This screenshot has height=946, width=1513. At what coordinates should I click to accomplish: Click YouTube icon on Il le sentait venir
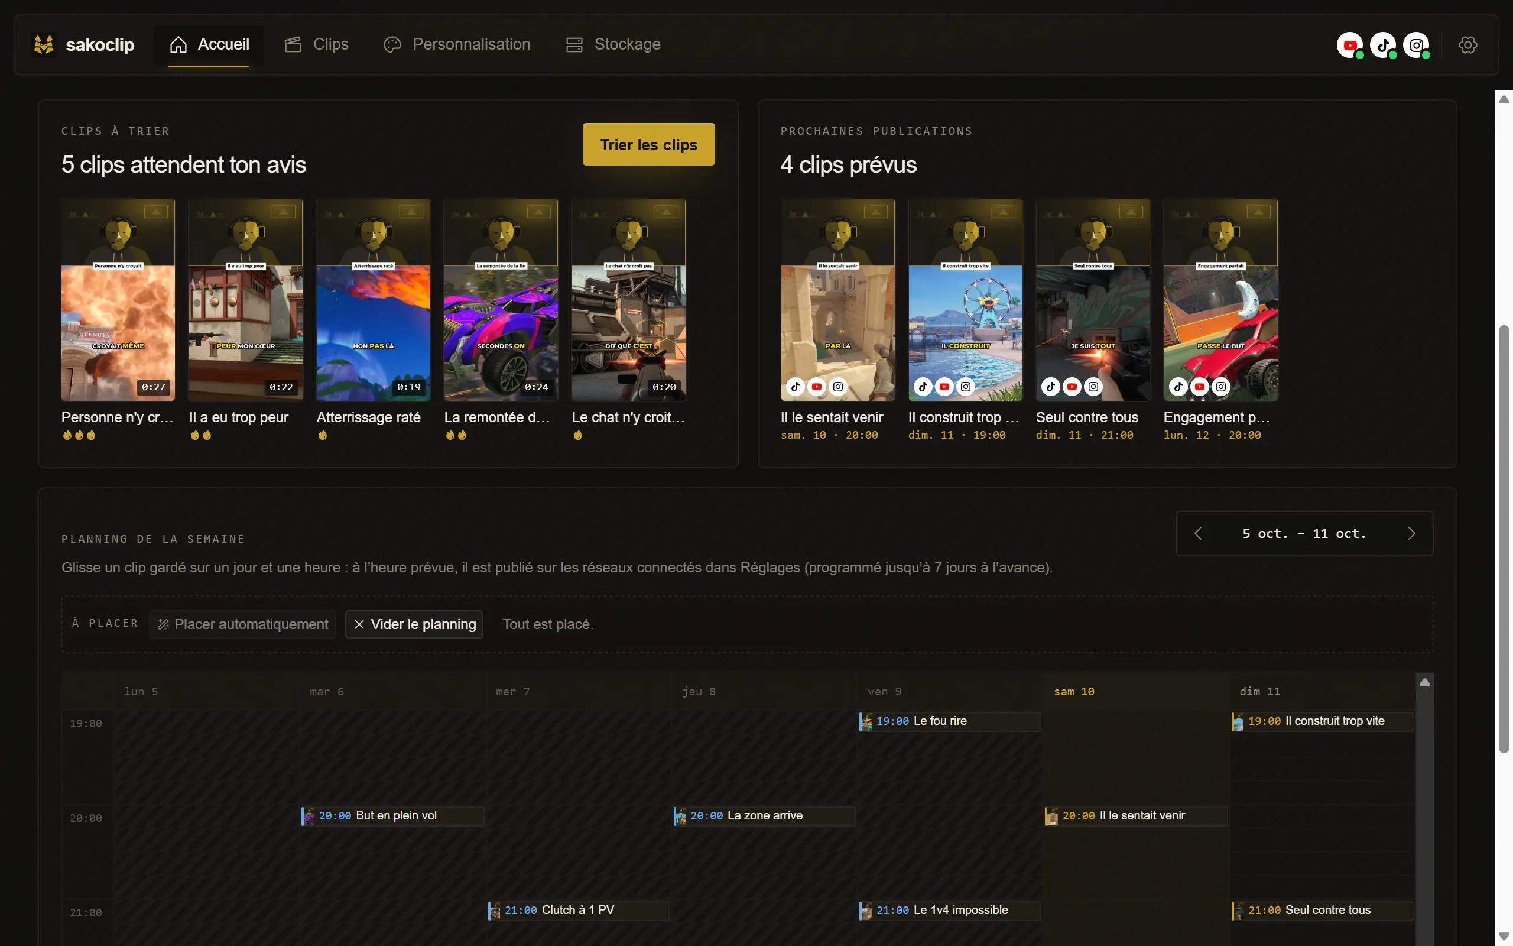tap(817, 387)
